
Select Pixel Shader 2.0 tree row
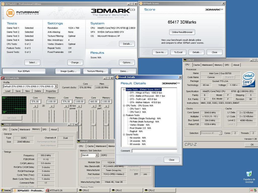coord(140,128)
